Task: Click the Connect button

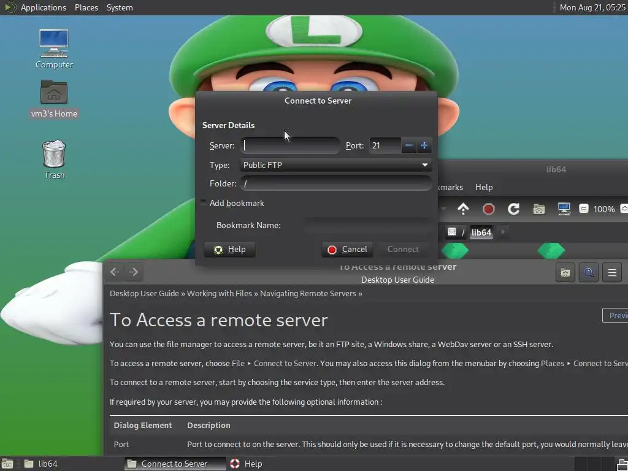Action: pyautogui.click(x=403, y=249)
